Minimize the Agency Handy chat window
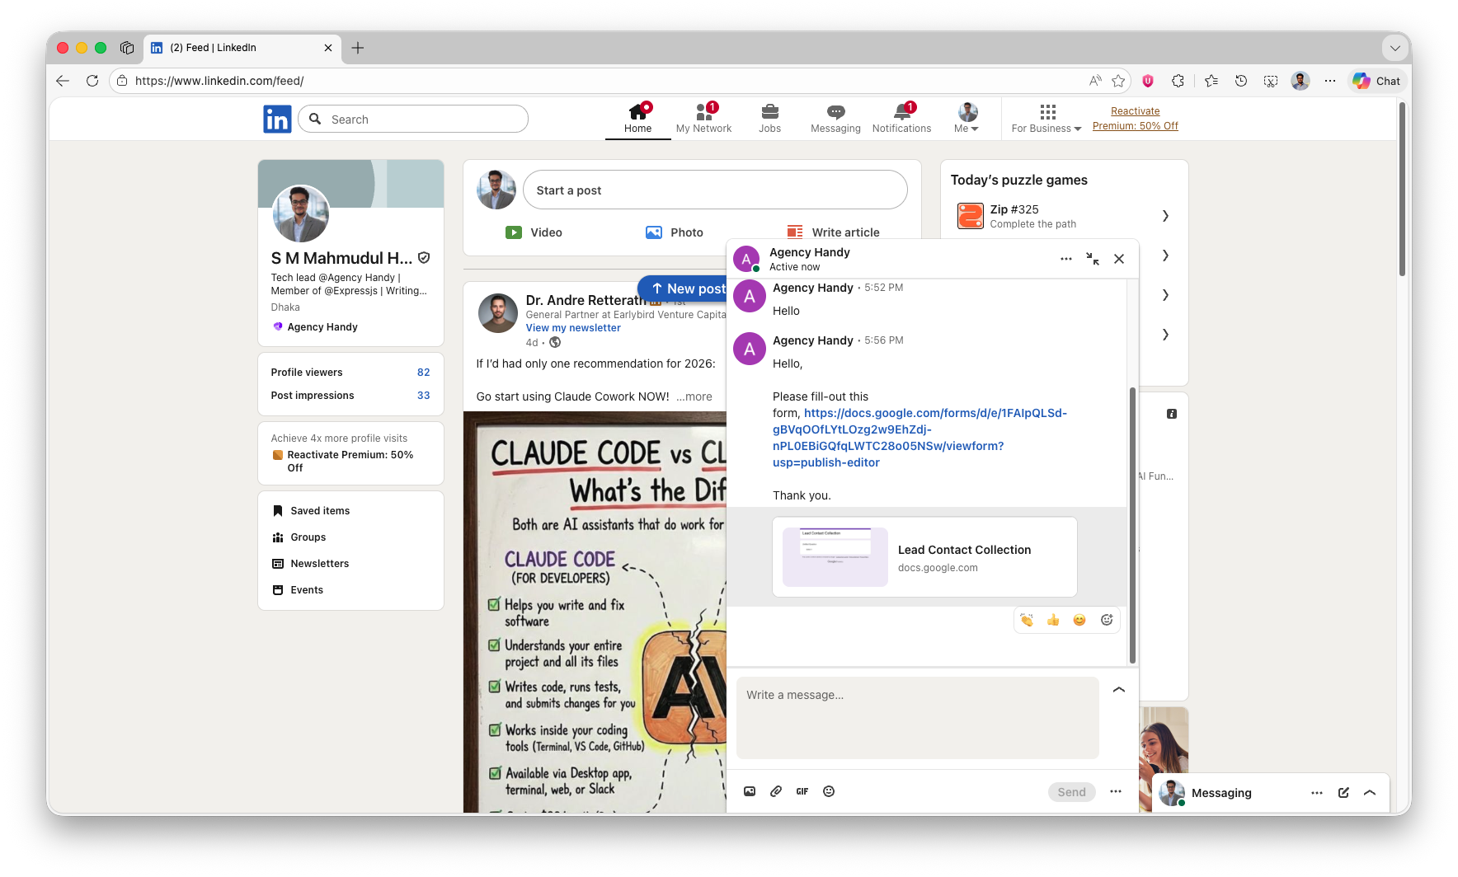The width and height of the screenshot is (1458, 877). (1093, 259)
